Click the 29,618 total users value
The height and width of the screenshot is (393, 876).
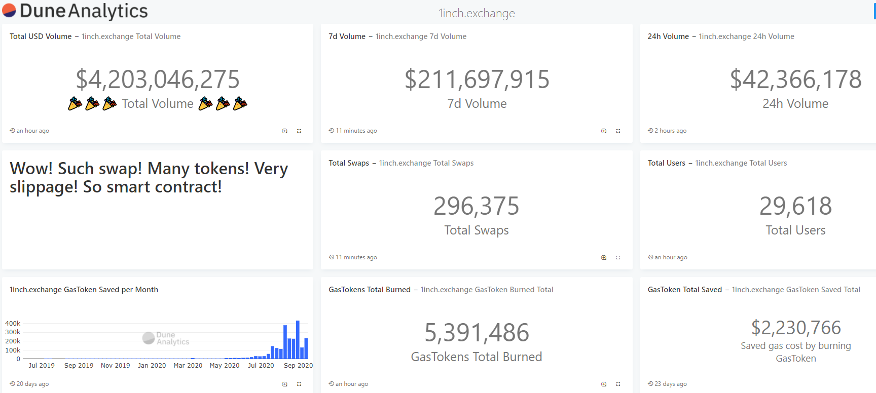pyautogui.click(x=796, y=206)
